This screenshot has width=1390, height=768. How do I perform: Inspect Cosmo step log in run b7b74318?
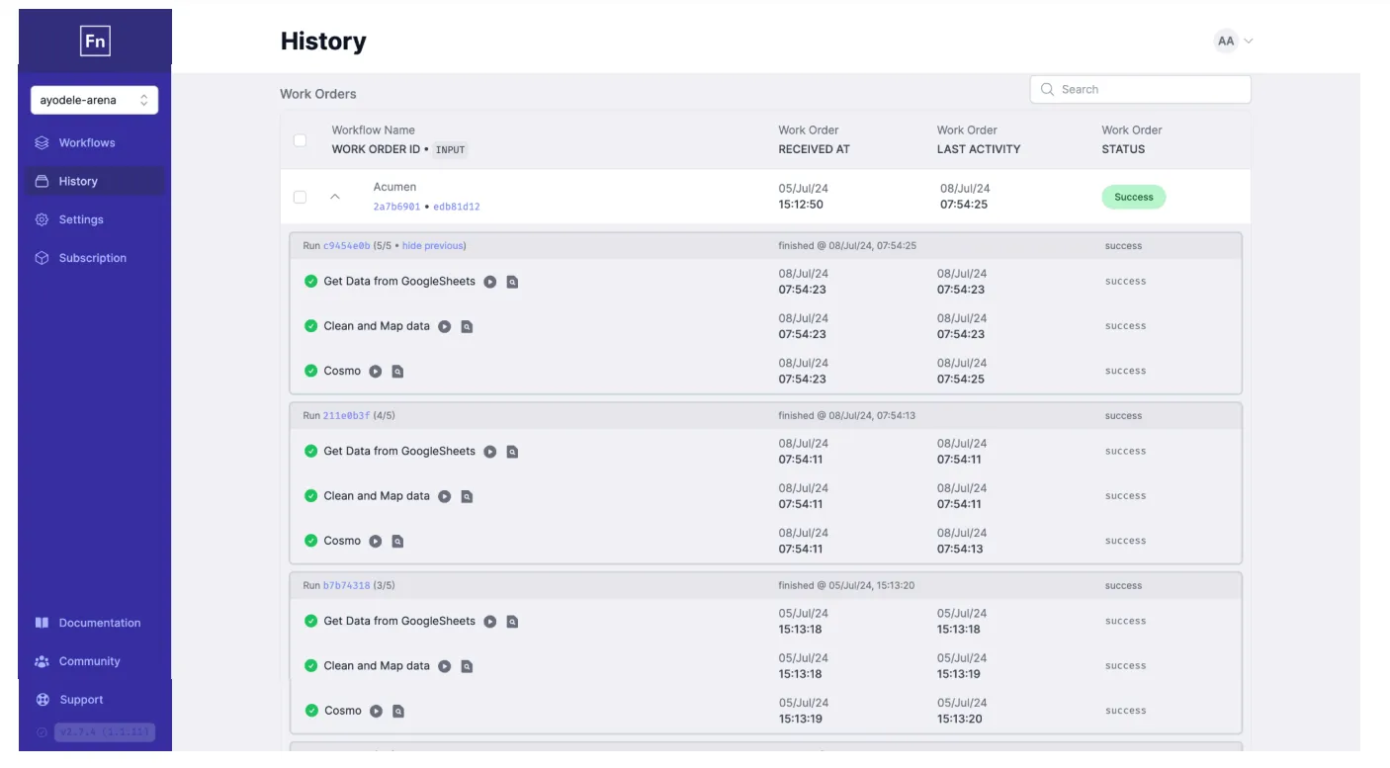(x=398, y=711)
